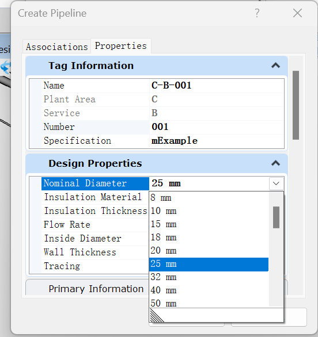Select the Plant Area property row

tap(162, 99)
